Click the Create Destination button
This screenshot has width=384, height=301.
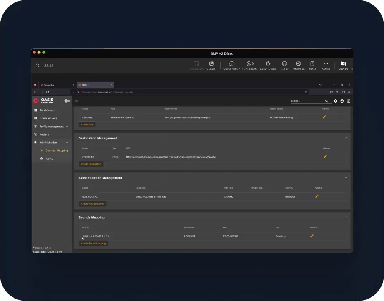tap(91, 164)
